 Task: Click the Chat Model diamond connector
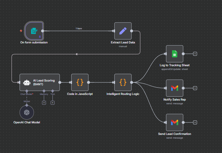[x=27, y=91]
